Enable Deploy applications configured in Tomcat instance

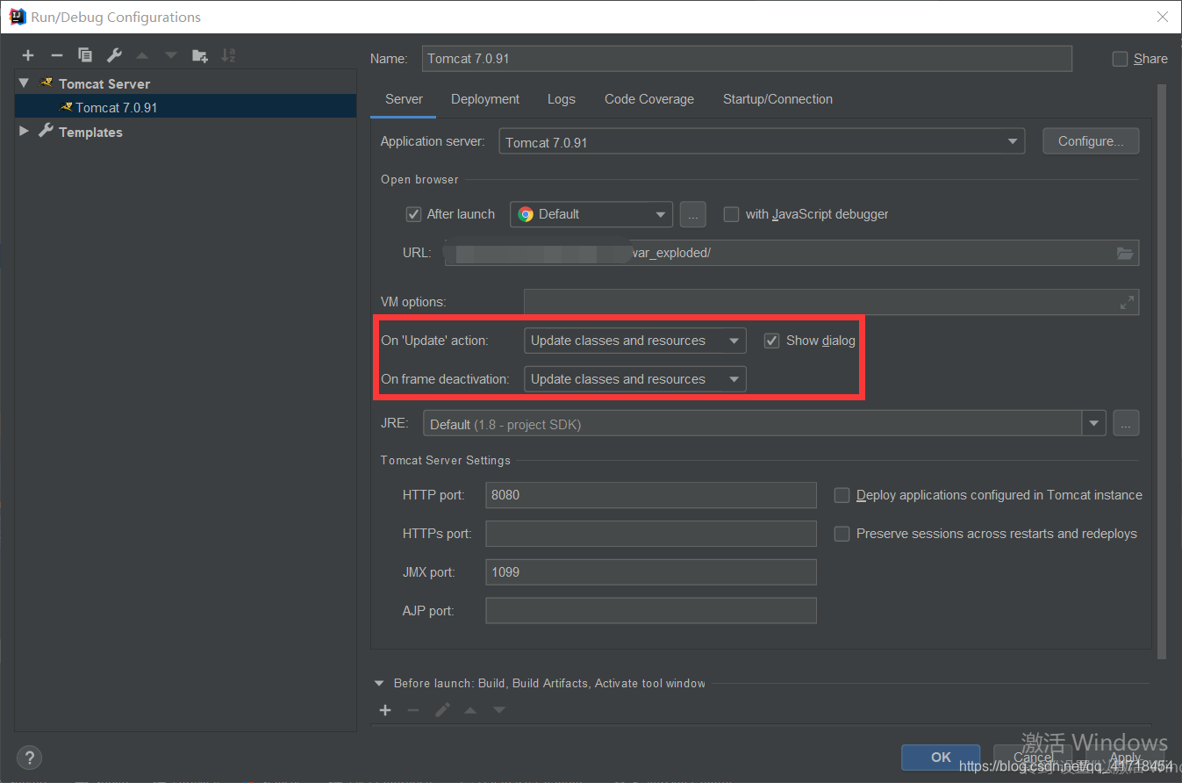[842, 495]
